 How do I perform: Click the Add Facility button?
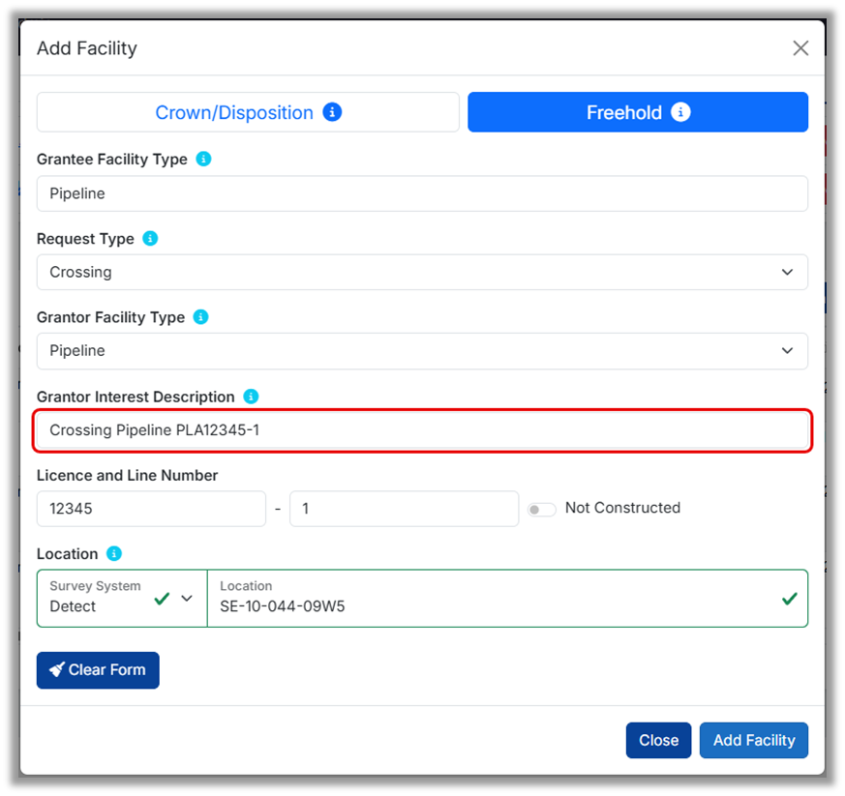[x=754, y=740]
